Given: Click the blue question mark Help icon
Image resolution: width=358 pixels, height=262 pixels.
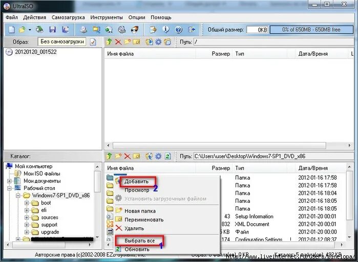Looking at the screenshot, I should pyautogui.click(x=179, y=30).
